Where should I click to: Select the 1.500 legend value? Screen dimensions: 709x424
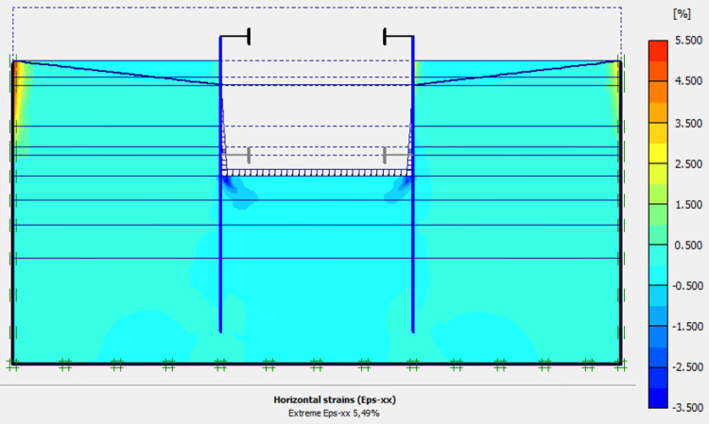click(x=688, y=205)
